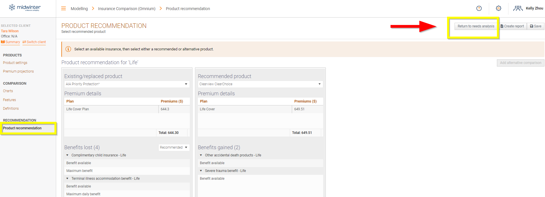Click the Benefits lost (4) heading

pyautogui.click(x=82, y=147)
